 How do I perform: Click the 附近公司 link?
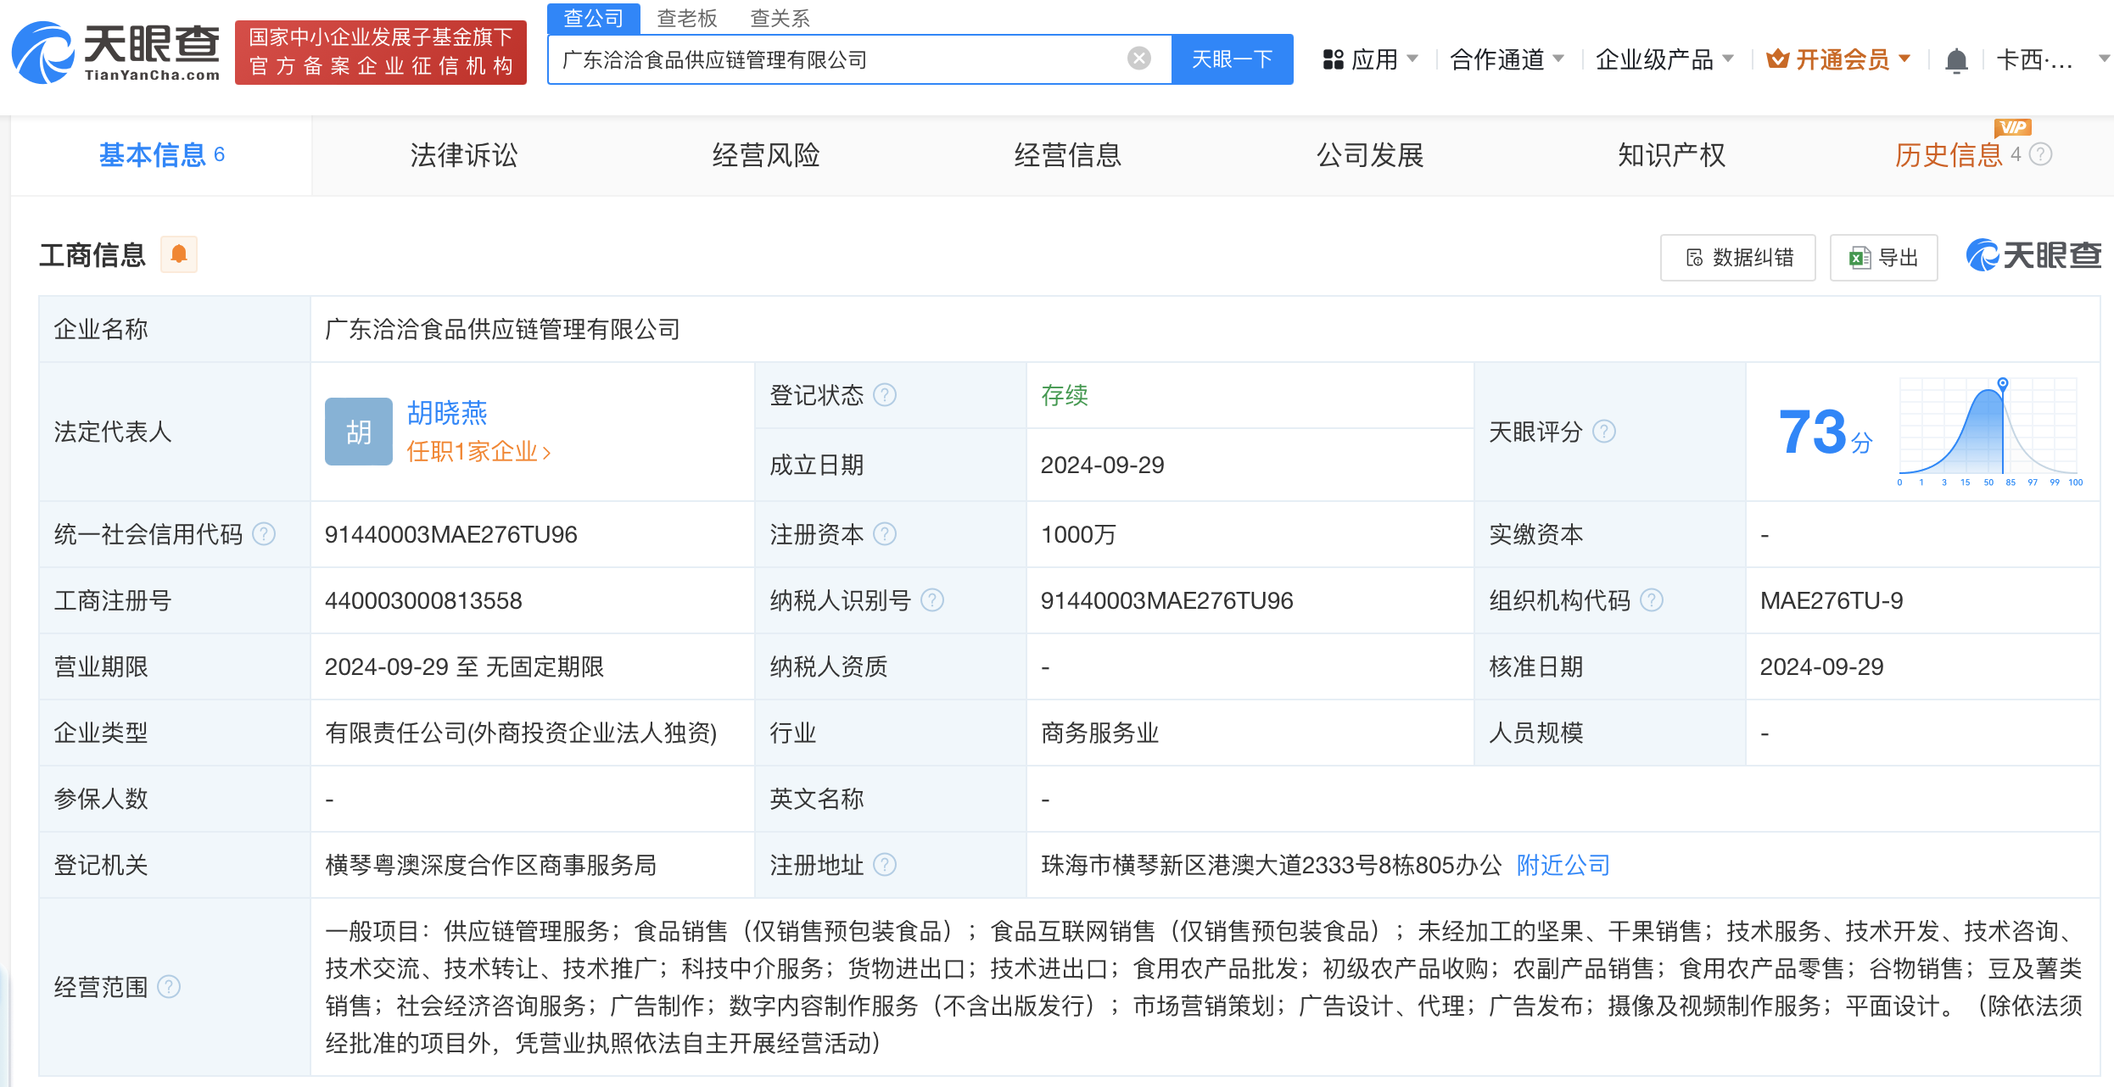click(x=1563, y=865)
